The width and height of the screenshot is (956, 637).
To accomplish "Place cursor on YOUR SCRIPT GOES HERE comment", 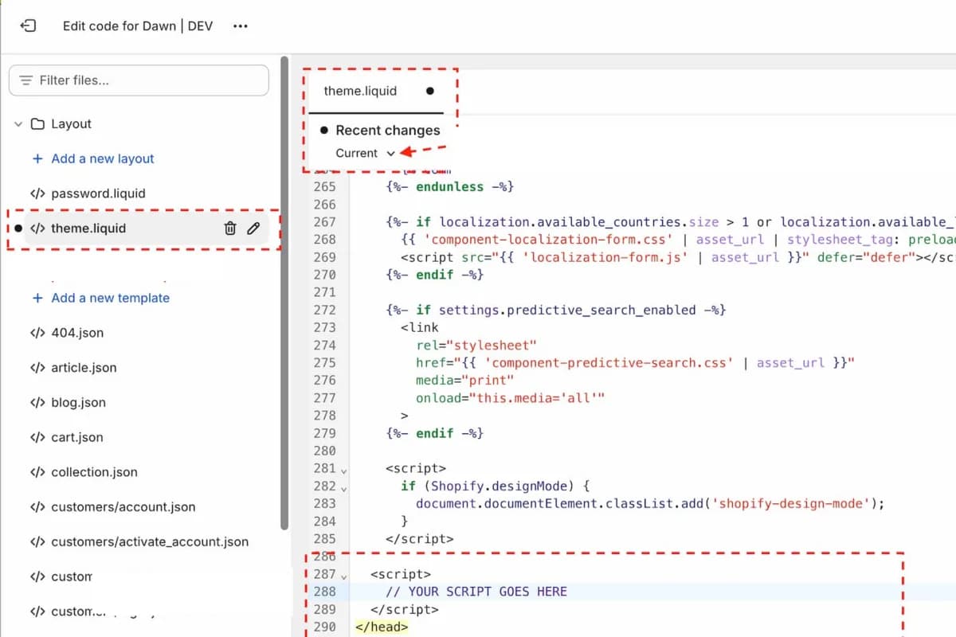I will (x=476, y=592).
